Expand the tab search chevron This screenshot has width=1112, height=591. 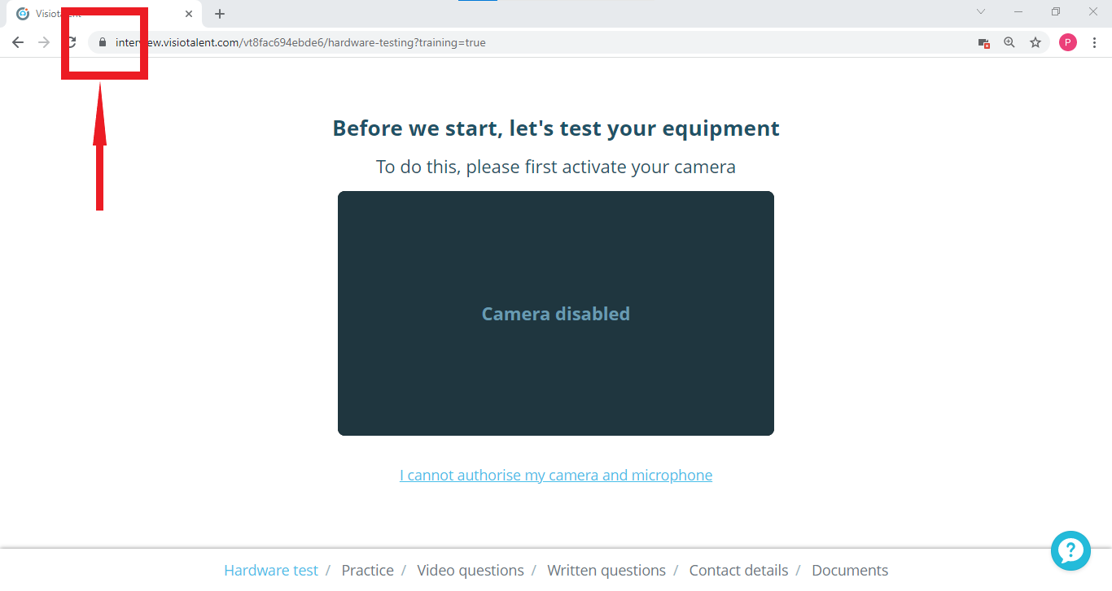981,12
